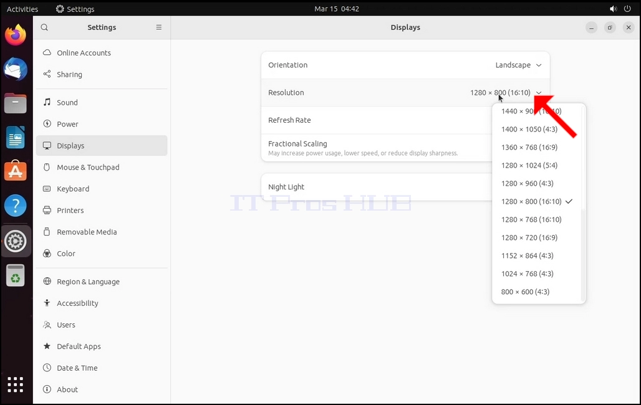Expand the Orientation Landscape dropdown
The image size is (641, 405).
point(518,65)
